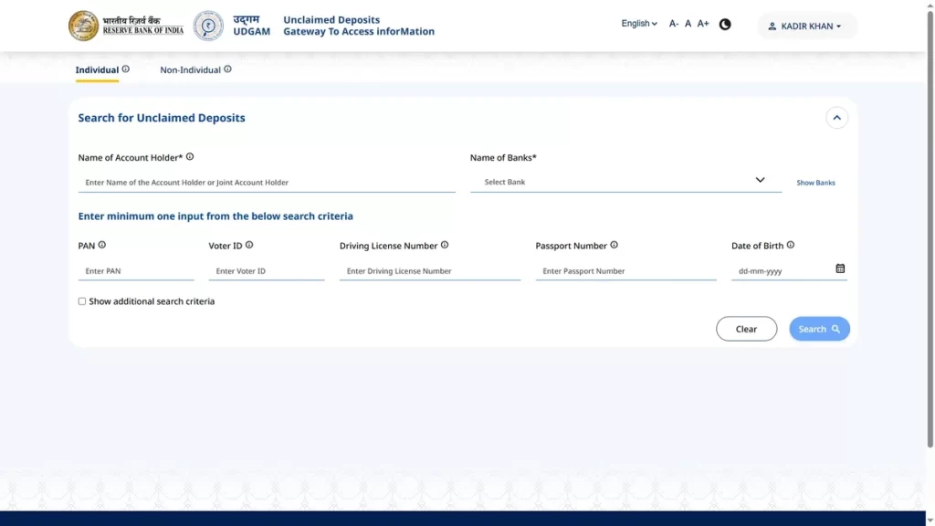
Task: Enable Show additional search criteria checkbox
Action: pyautogui.click(x=82, y=301)
